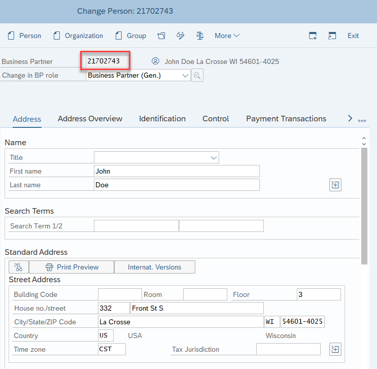Click the window with return arrow icon

(332, 36)
